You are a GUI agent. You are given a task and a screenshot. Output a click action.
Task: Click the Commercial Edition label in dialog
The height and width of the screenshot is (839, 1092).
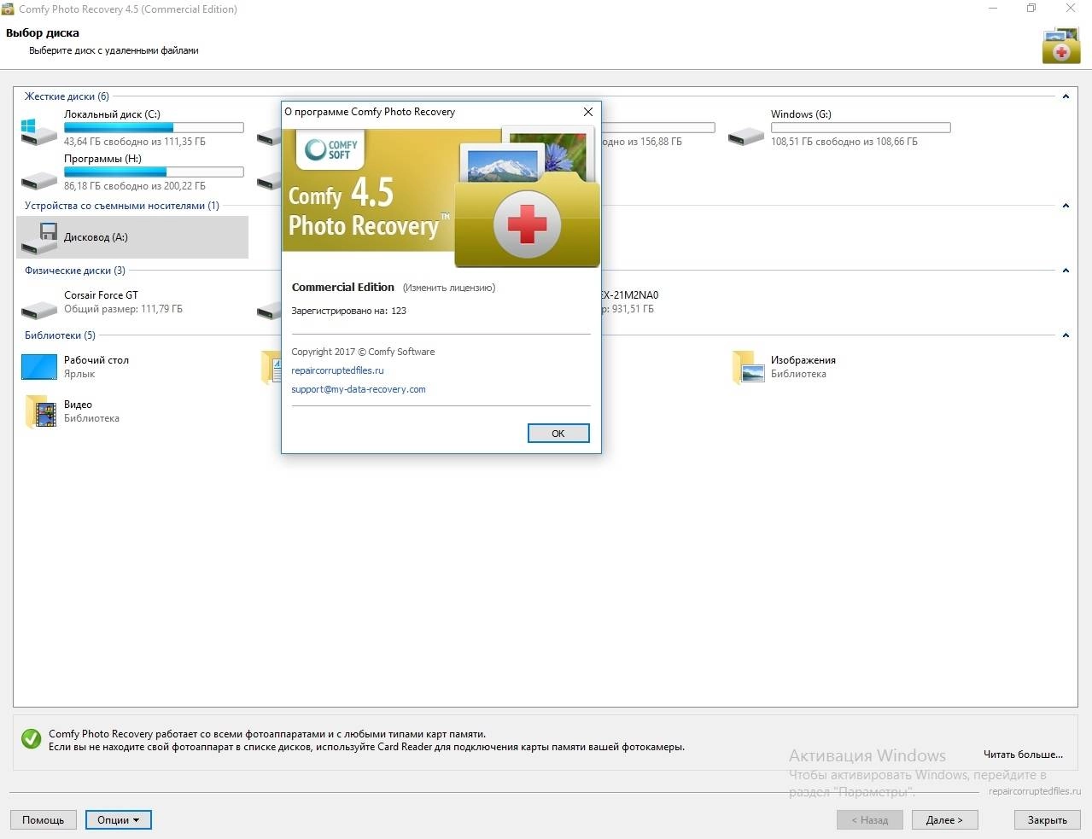pyautogui.click(x=343, y=288)
